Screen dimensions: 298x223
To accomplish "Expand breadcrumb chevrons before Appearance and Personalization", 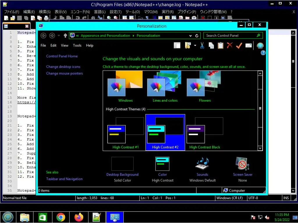I will tap(77, 35).
